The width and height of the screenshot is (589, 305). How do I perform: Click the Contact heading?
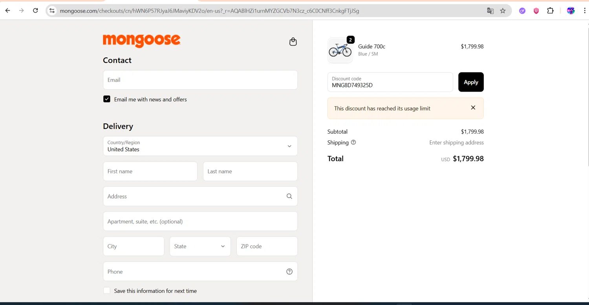117,60
